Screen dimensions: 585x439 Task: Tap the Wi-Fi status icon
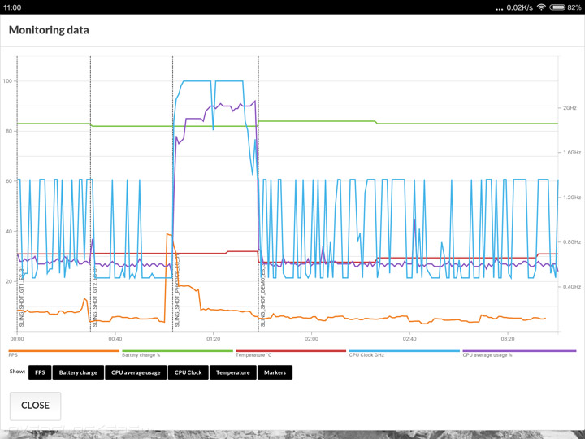pos(541,7)
